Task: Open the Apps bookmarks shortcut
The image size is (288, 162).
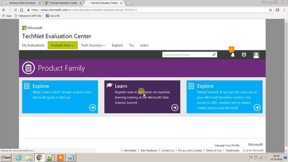Action: (x=7, y=16)
